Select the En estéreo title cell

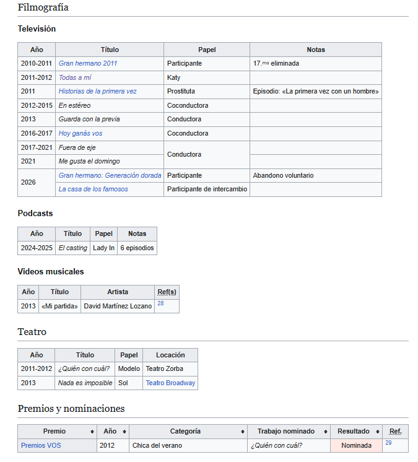point(109,105)
